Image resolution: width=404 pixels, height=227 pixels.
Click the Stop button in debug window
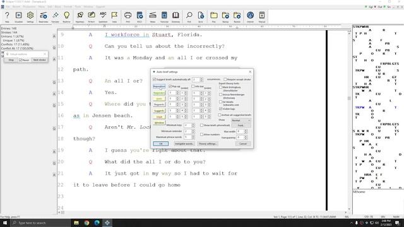(x=11, y=60)
